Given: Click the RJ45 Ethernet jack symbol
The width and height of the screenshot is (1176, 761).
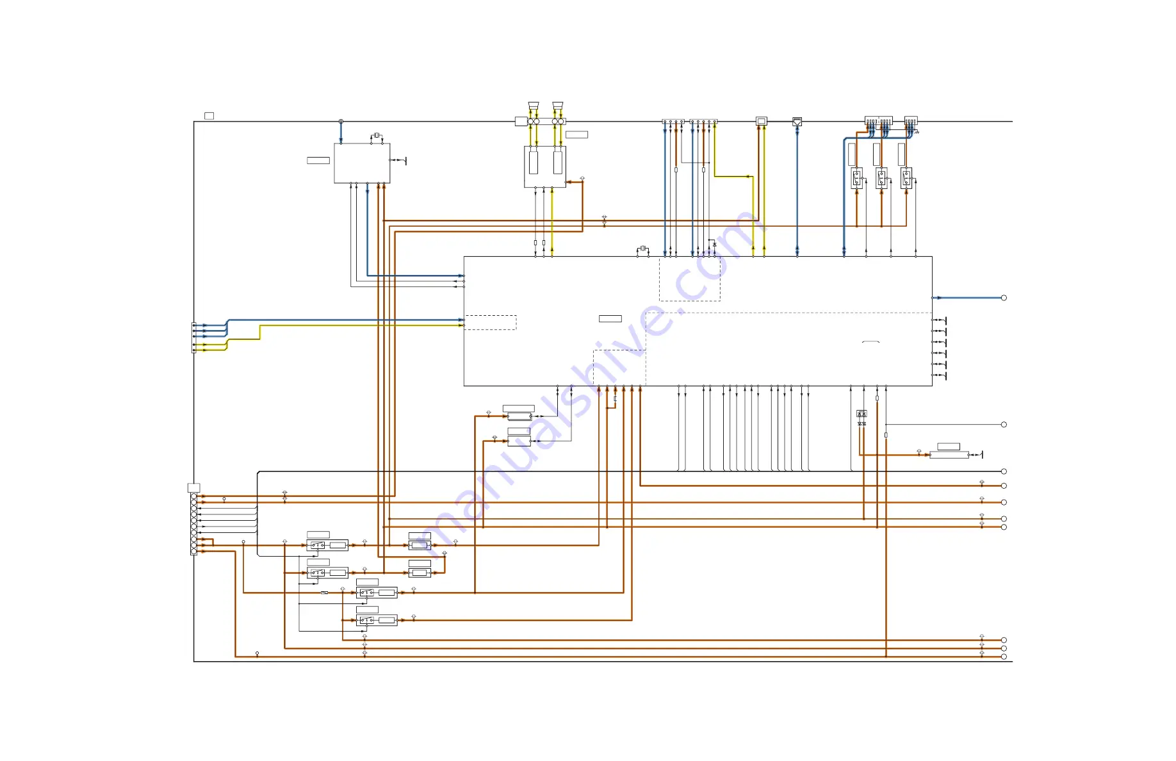Looking at the screenshot, I should [797, 121].
